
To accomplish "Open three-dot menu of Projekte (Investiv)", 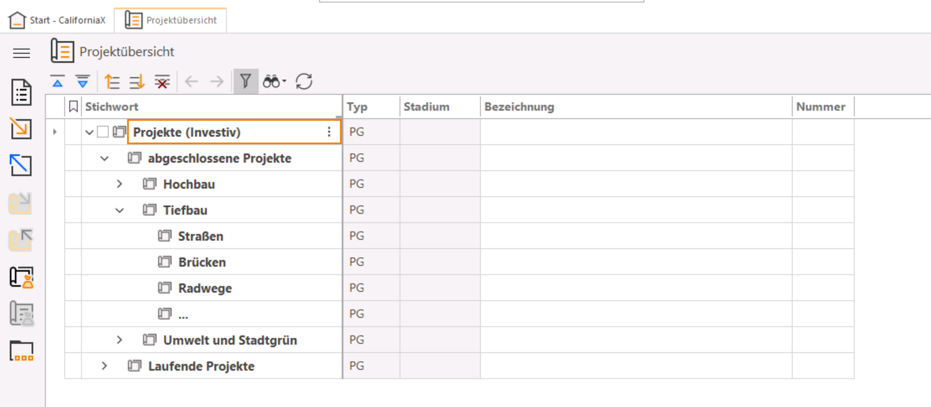I will (x=329, y=132).
